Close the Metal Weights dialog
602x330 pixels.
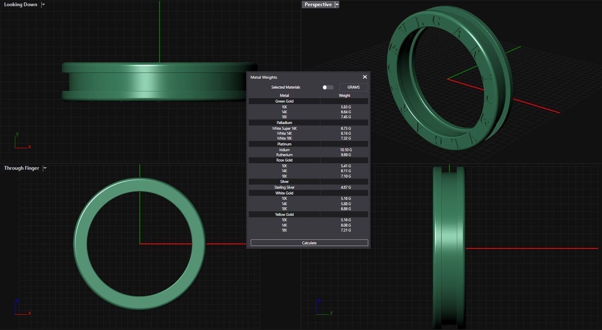364,77
